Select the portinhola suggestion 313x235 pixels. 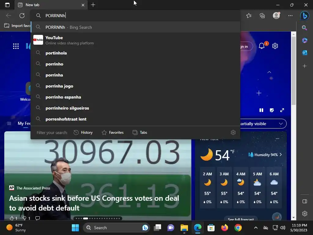135,53
